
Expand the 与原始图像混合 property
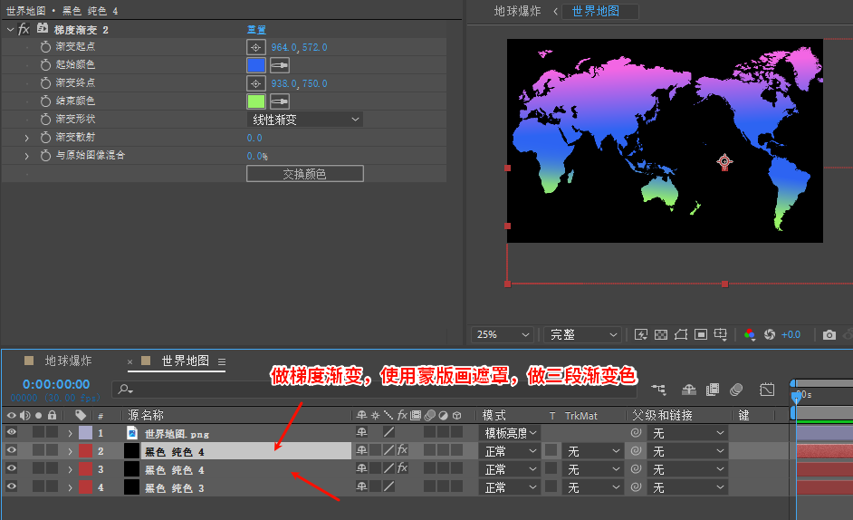tap(26, 157)
